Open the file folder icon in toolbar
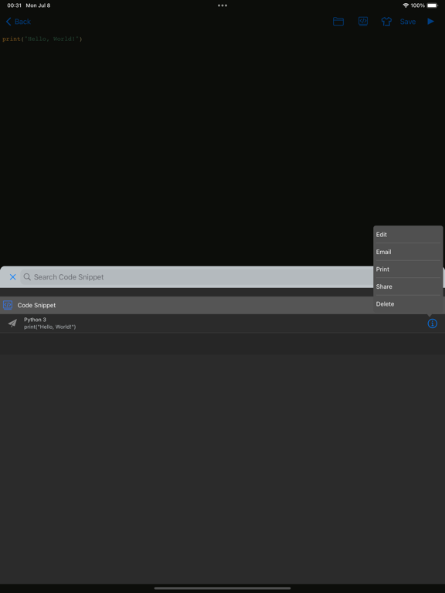This screenshot has height=593, width=445. tap(338, 22)
